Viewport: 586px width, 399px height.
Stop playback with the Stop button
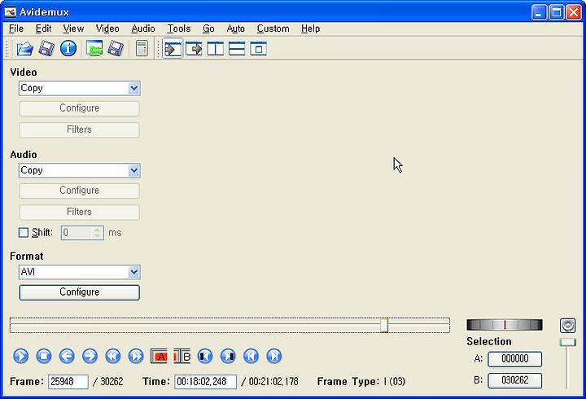44,356
